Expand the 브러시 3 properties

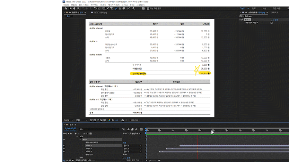pyautogui.click(x=83, y=146)
